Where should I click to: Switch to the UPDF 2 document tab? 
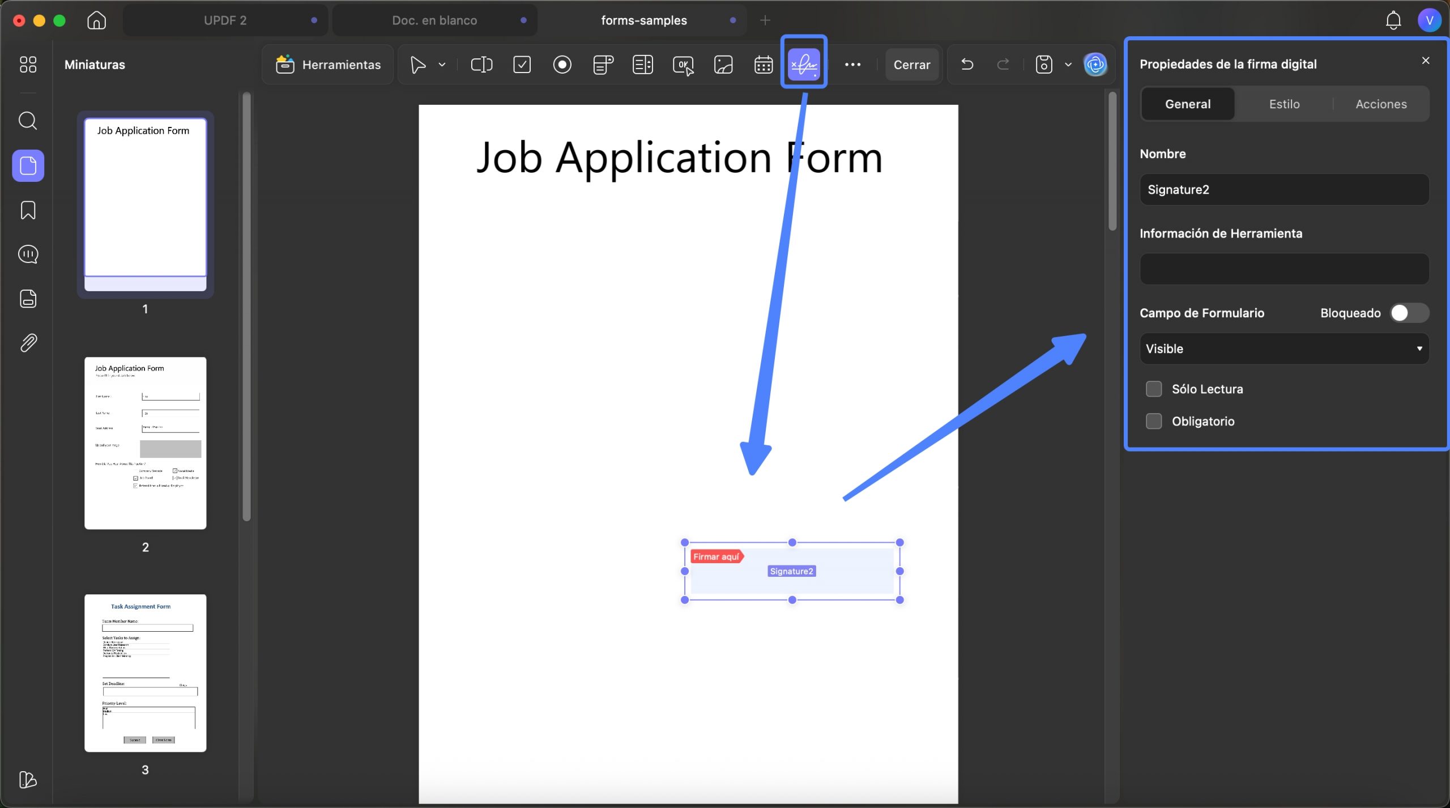225,20
